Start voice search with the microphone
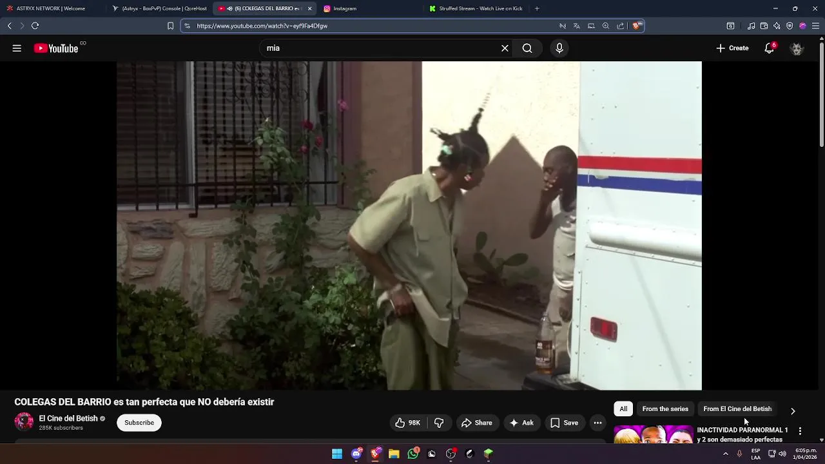This screenshot has width=825, height=464. [x=559, y=48]
